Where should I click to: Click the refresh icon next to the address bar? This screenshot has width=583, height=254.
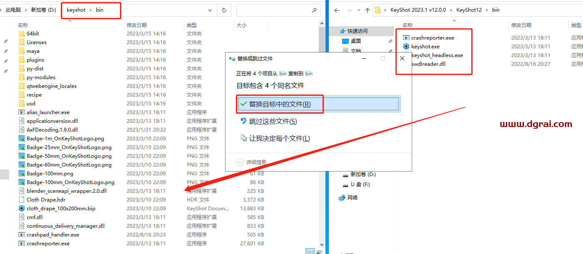[x=225, y=10]
